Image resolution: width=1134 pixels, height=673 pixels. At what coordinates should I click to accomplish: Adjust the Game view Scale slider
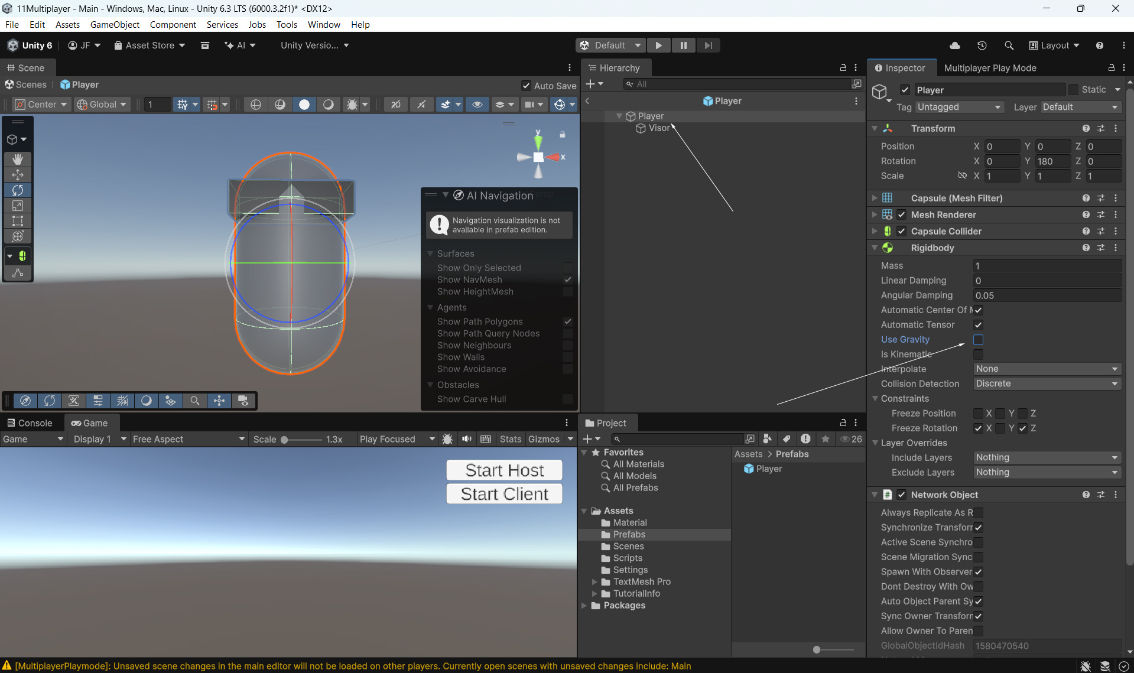285,440
